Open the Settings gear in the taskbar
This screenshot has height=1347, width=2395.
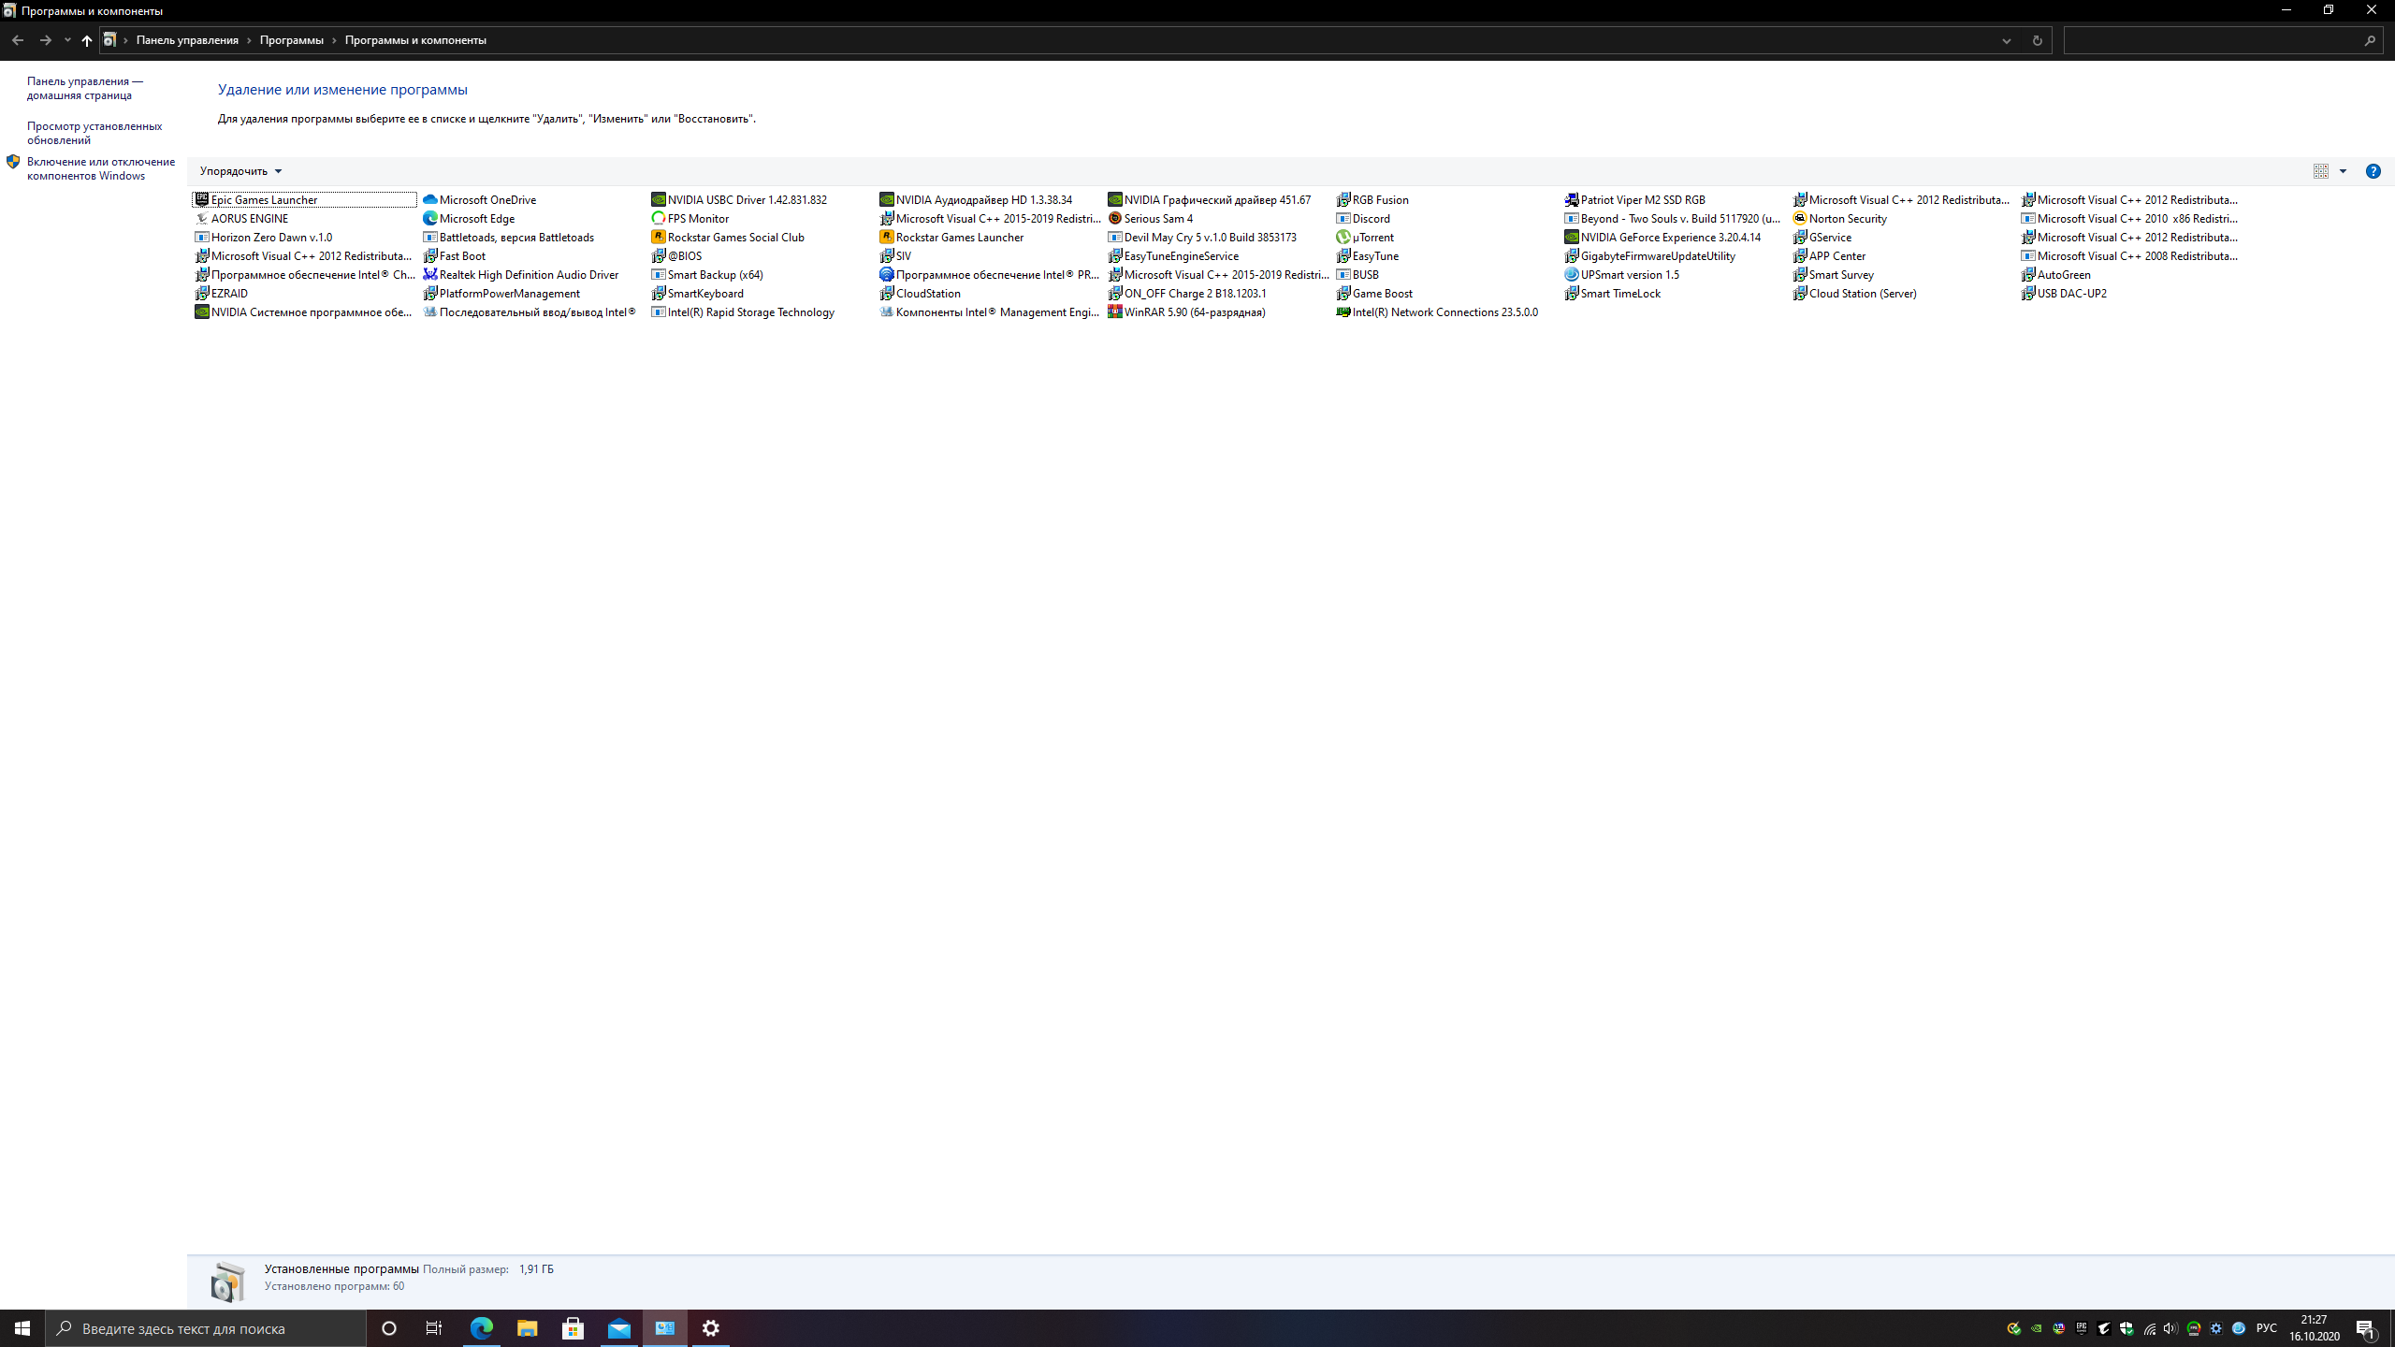tap(711, 1328)
